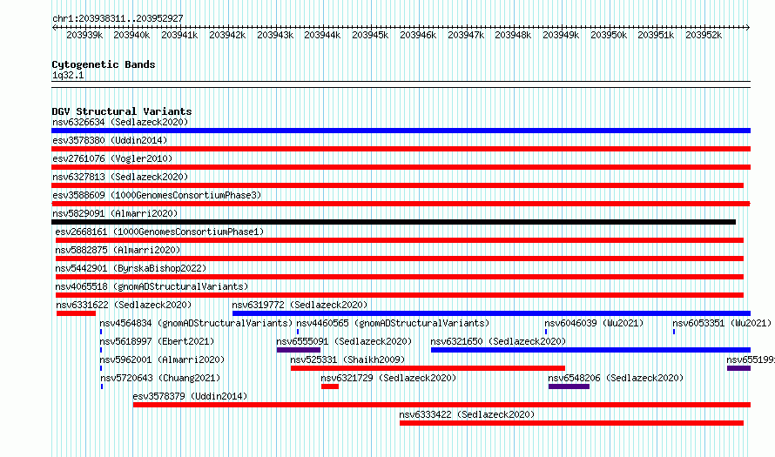Click variant label nsv6319772 (Sedlazeck2020)
Viewport: 775px width, 457px height.
coord(300,305)
